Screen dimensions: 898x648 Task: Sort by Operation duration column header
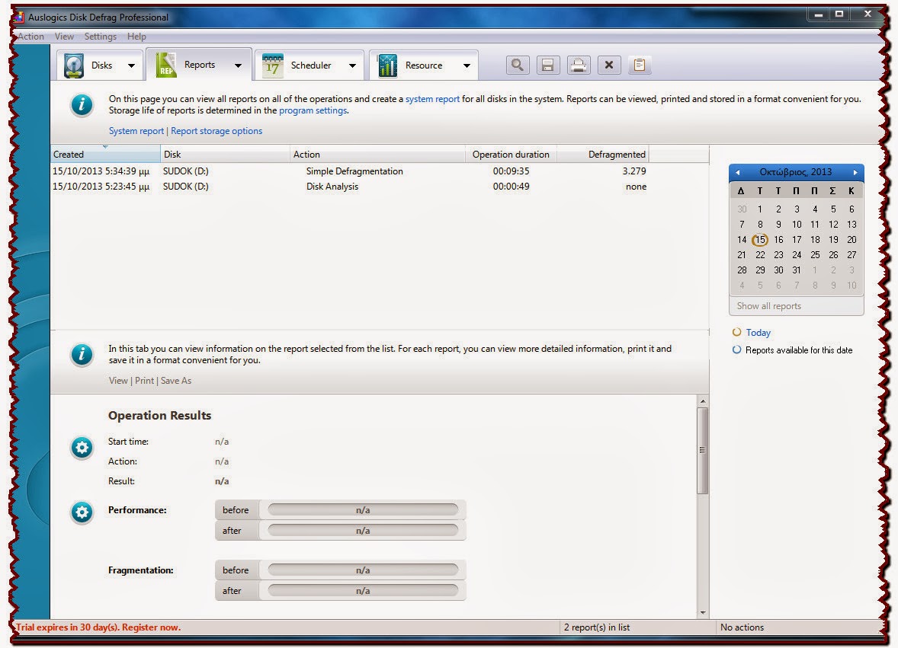click(511, 155)
